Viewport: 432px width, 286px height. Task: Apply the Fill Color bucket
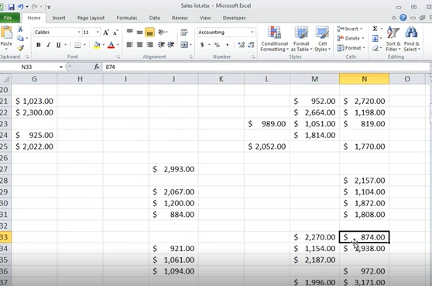click(x=97, y=45)
